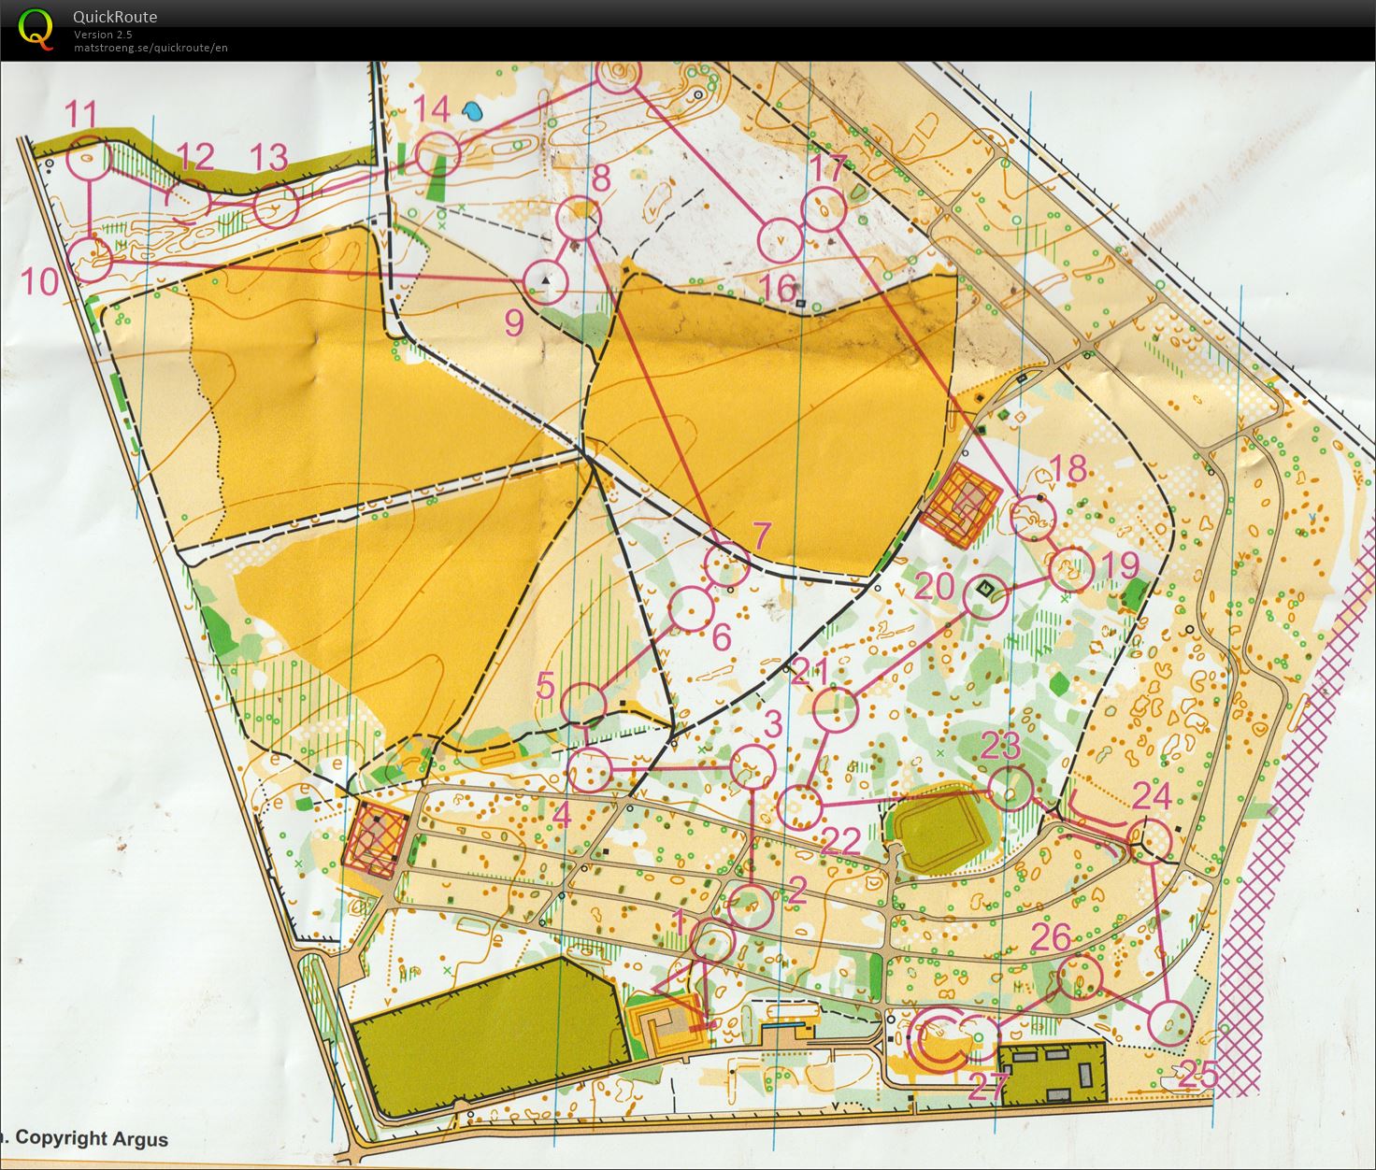Select the control circle numbered 10

click(x=91, y=260)
